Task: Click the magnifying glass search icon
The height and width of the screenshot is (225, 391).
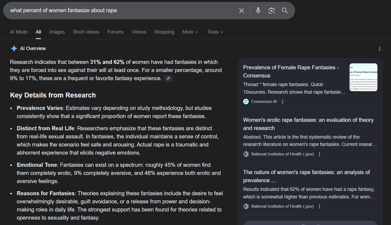Action: [x=285, y=11]
